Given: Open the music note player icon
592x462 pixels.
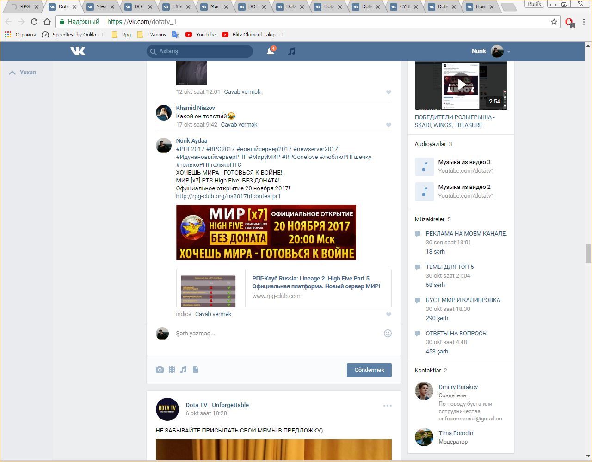Looking at the screenshot, I should pos(291,51).
